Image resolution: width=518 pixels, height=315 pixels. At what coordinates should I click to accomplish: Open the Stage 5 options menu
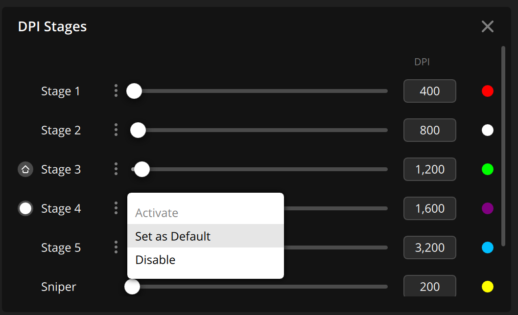[x=116, y=247]
